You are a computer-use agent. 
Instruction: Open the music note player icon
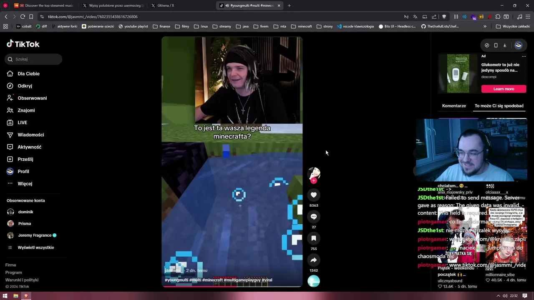519,17
